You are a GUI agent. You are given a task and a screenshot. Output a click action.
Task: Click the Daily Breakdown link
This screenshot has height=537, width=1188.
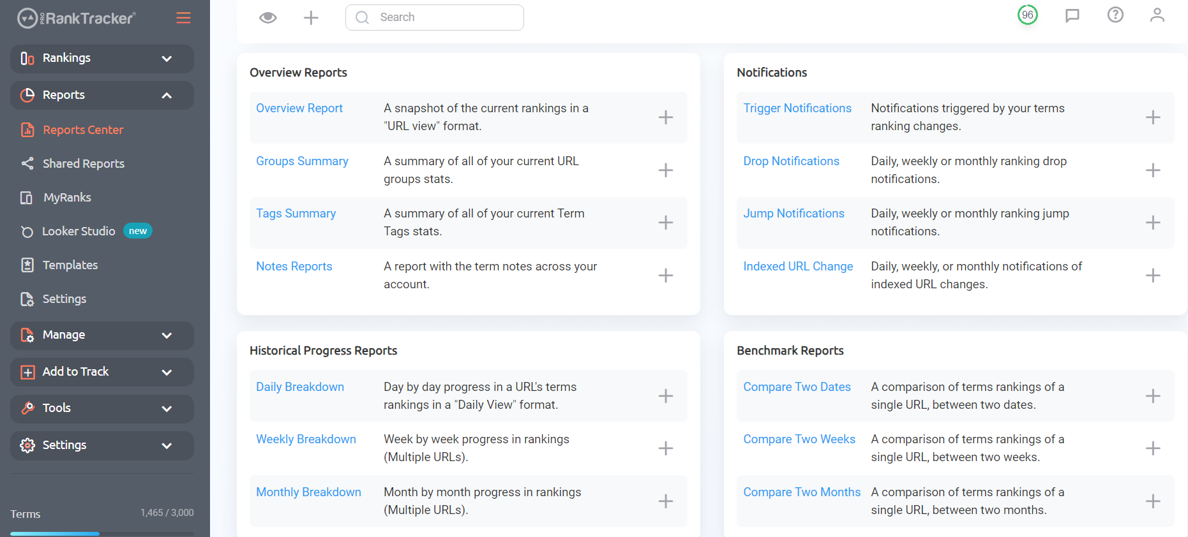click(x=300, y=387)
